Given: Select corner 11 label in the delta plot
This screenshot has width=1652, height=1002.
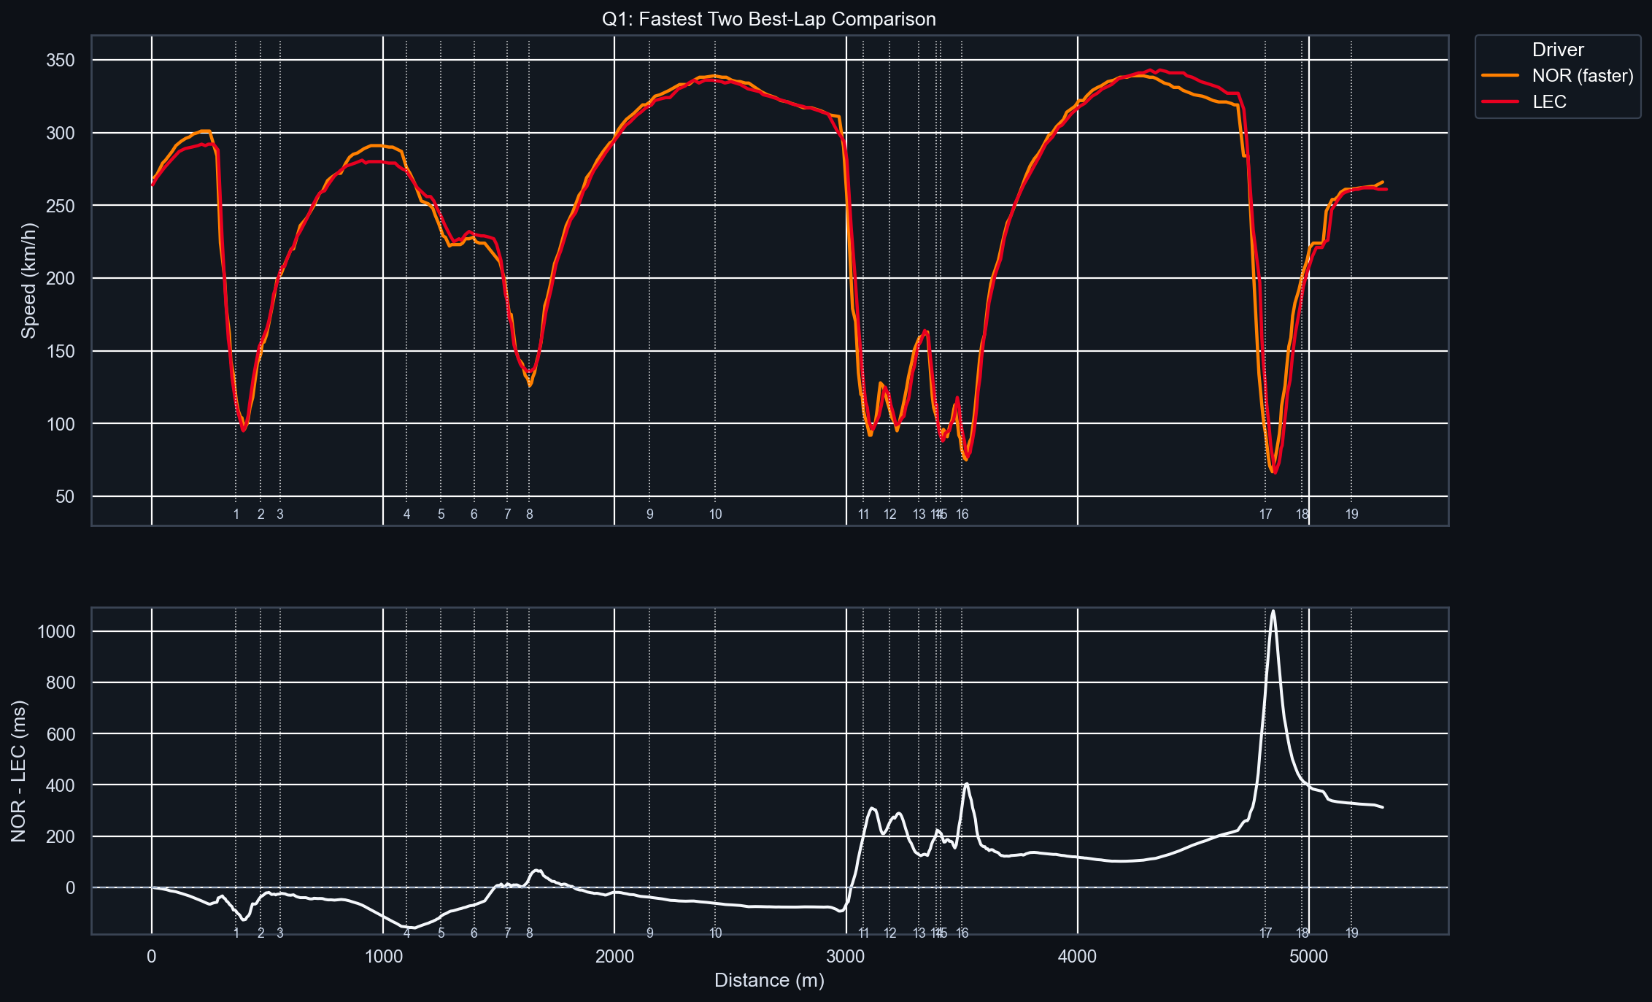Looking at the screenshot, I should [x=863, y=933].
